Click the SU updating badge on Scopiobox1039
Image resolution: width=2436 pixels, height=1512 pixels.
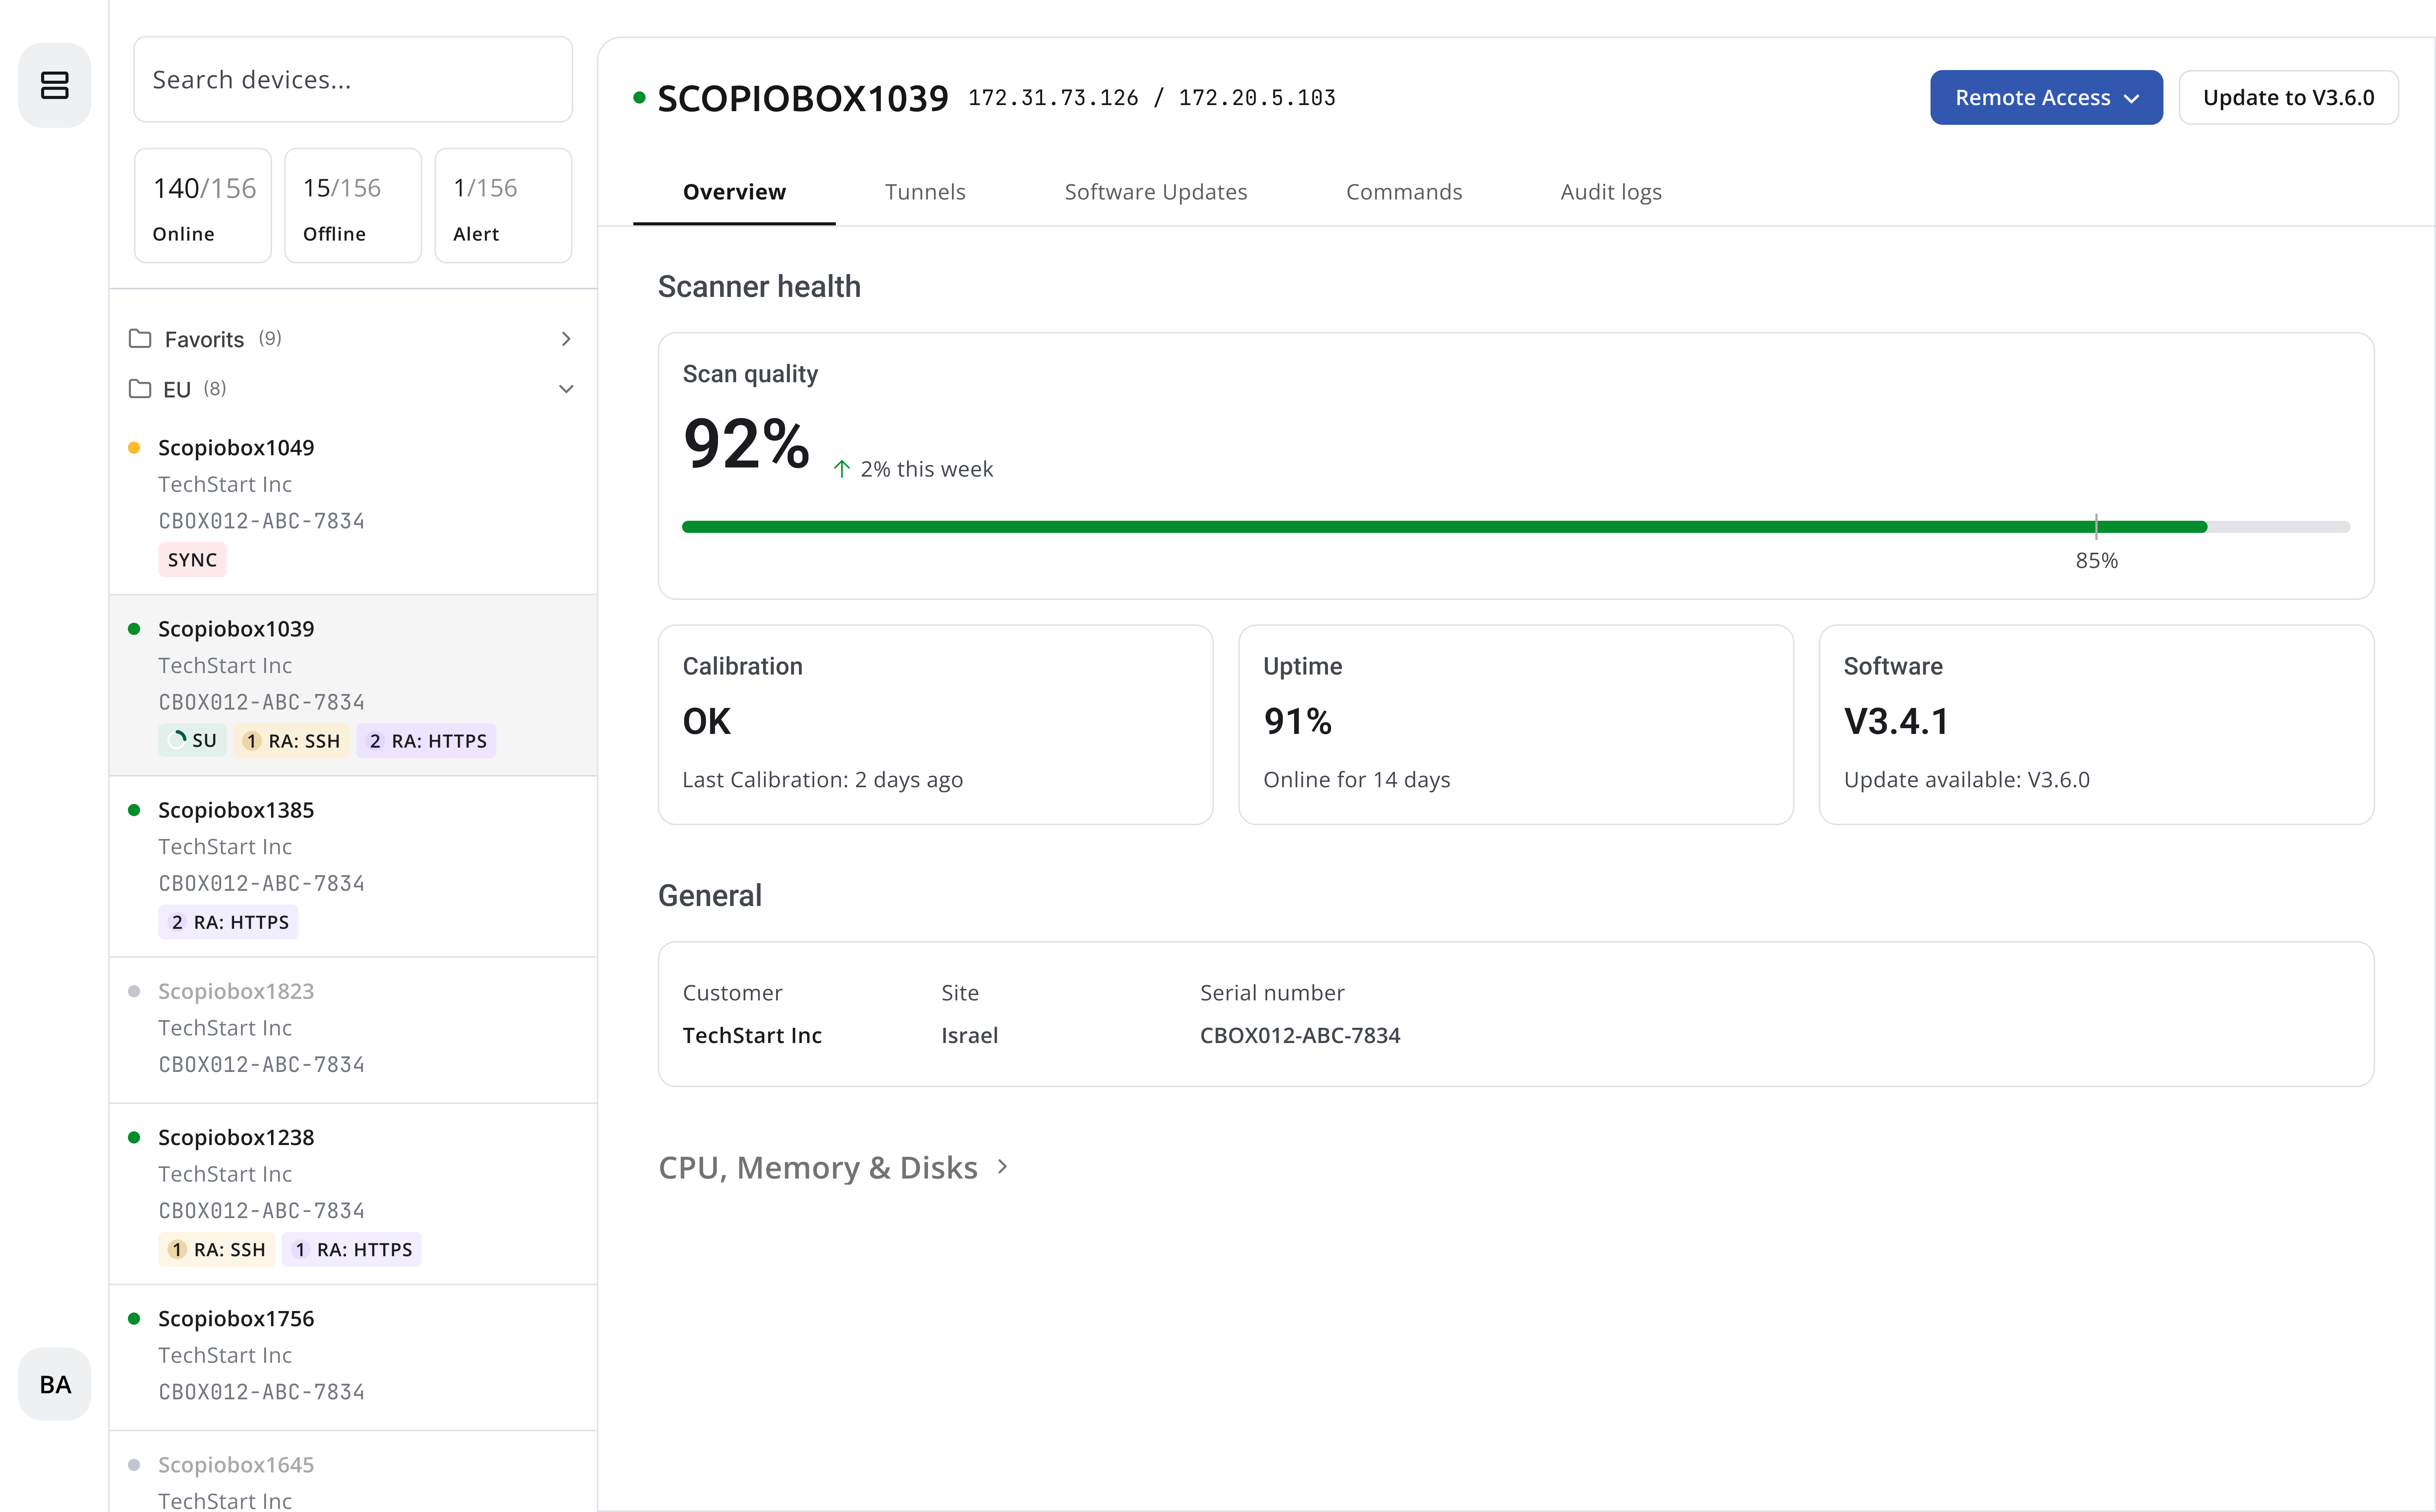pyautogui.click(x=192, y=741)
